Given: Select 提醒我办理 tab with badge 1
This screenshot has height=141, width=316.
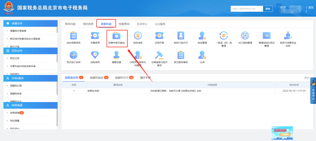Looking at the screenshot, I should click(x=74, y=78).
